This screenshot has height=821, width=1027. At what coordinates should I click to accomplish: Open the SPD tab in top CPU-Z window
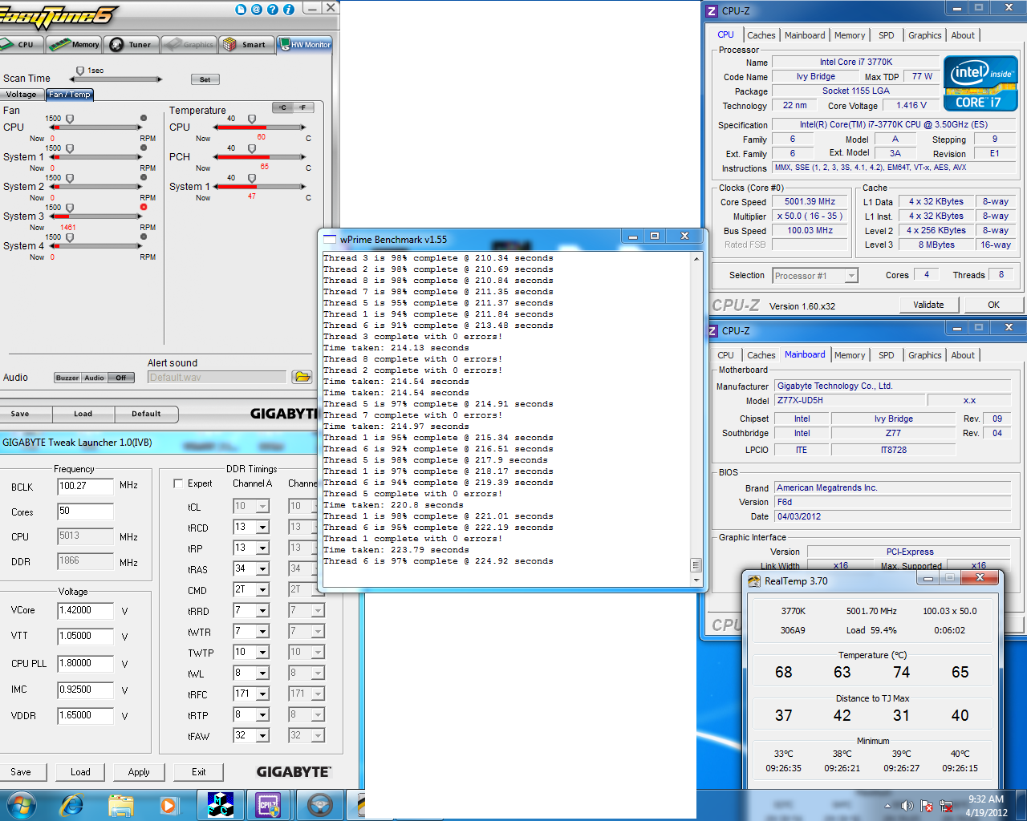(886, 35)
